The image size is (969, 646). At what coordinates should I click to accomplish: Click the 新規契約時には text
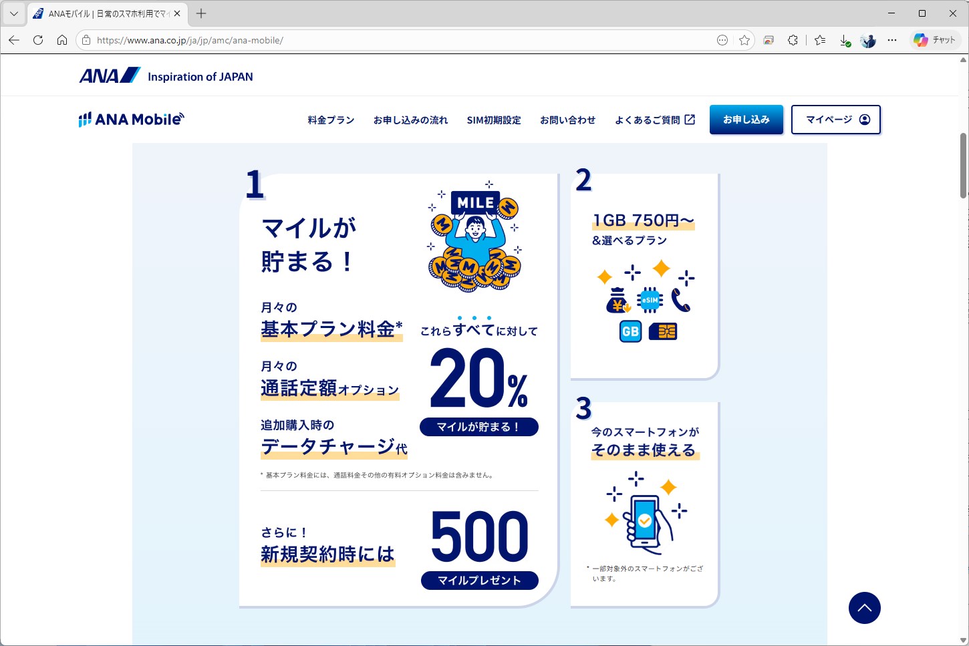point(327,554)
